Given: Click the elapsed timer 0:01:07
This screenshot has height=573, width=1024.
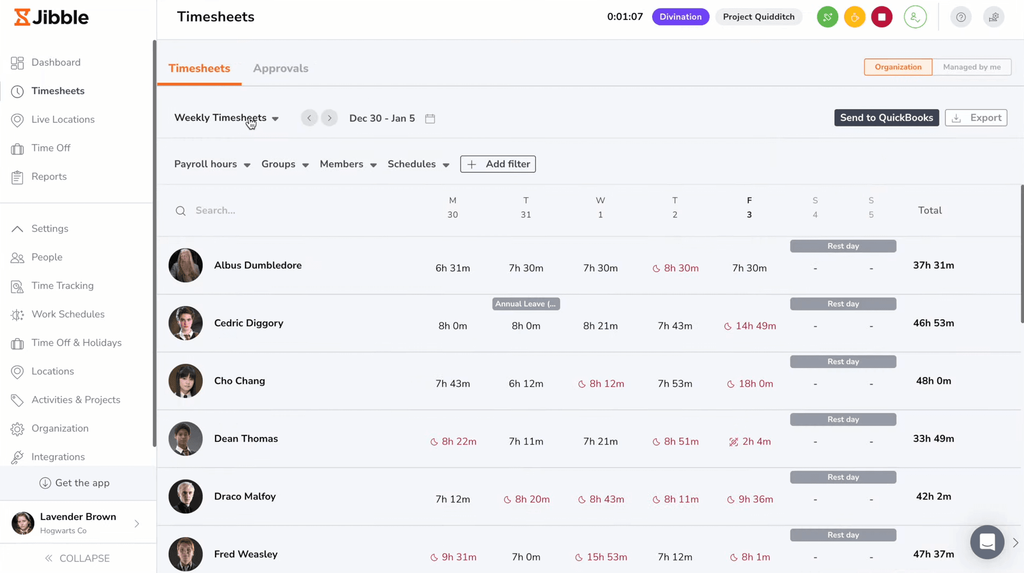Looking at the screenshot, I should [x=624, y=17].
